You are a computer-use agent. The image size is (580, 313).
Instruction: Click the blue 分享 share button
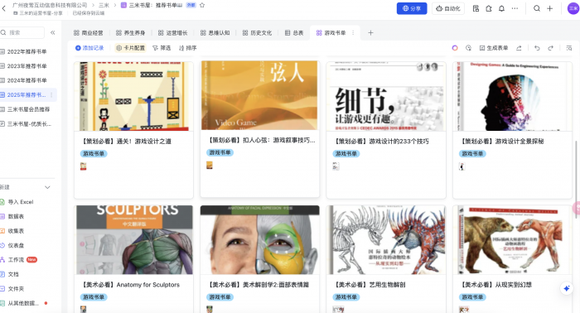(412, 8)
